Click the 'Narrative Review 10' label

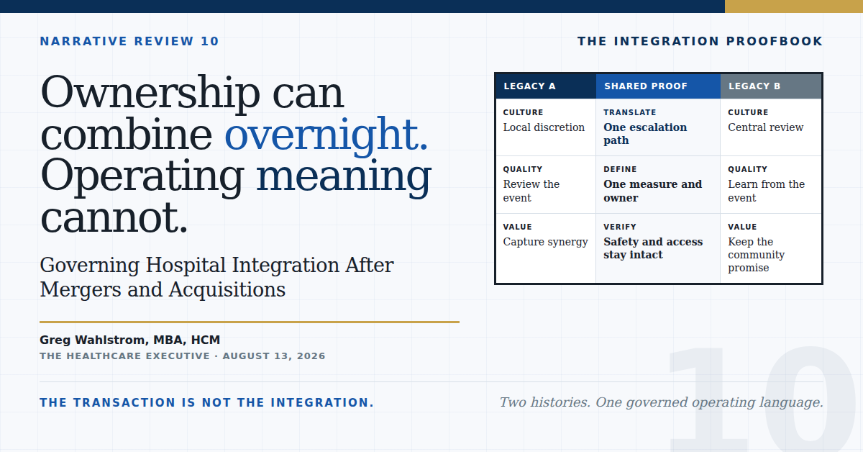tap(129, 42)
